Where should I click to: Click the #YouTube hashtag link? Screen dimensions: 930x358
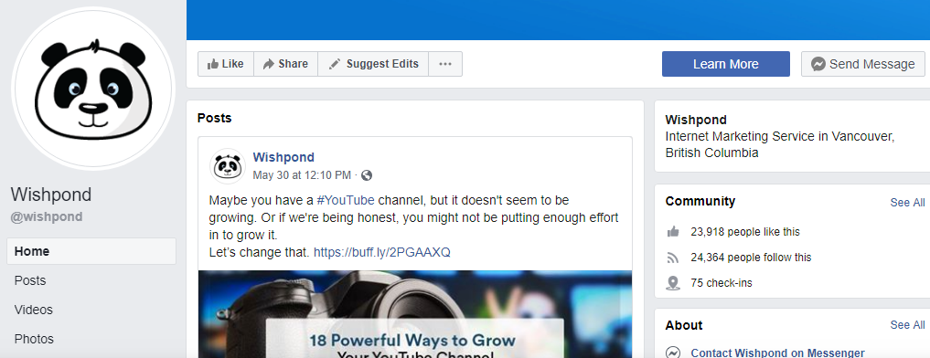pos(346,200)
